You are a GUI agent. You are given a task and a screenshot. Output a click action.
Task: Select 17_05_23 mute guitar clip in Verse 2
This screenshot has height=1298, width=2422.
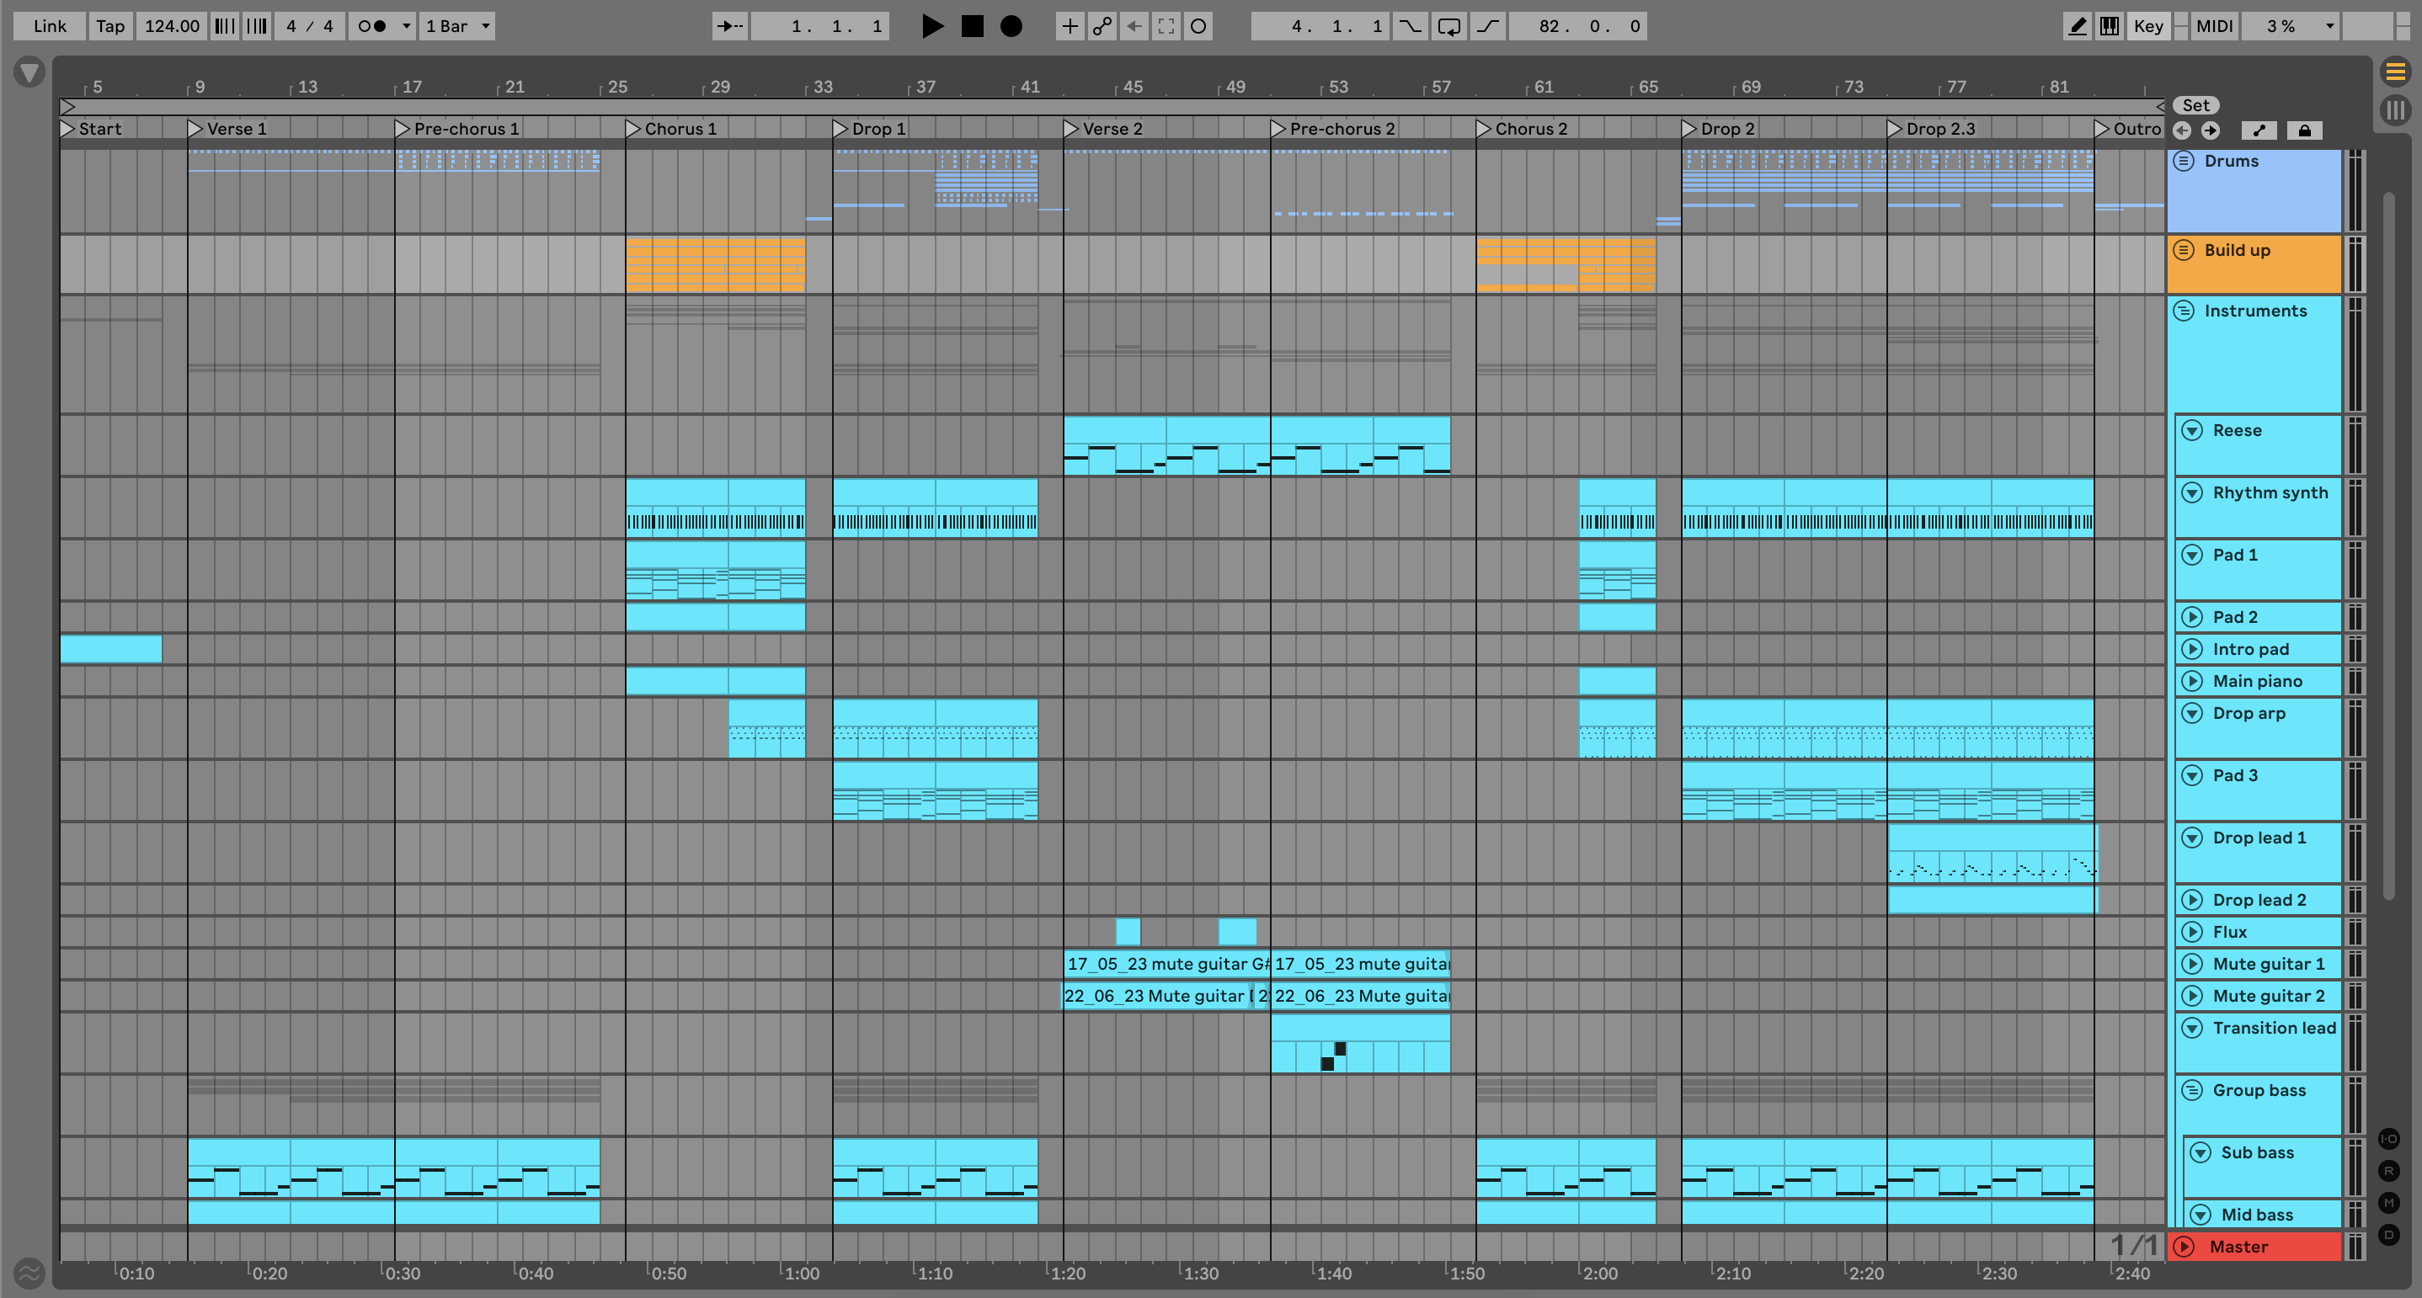coord(1167,965)
